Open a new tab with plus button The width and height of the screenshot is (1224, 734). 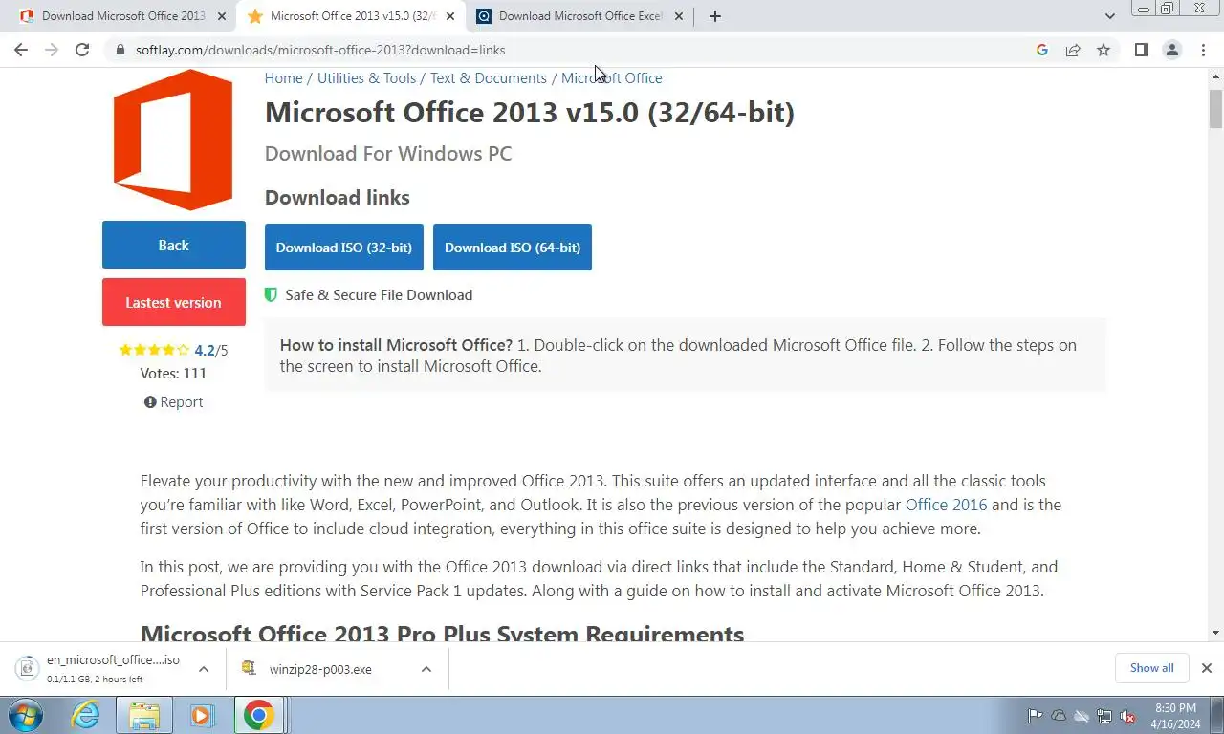tap(715, 16)
